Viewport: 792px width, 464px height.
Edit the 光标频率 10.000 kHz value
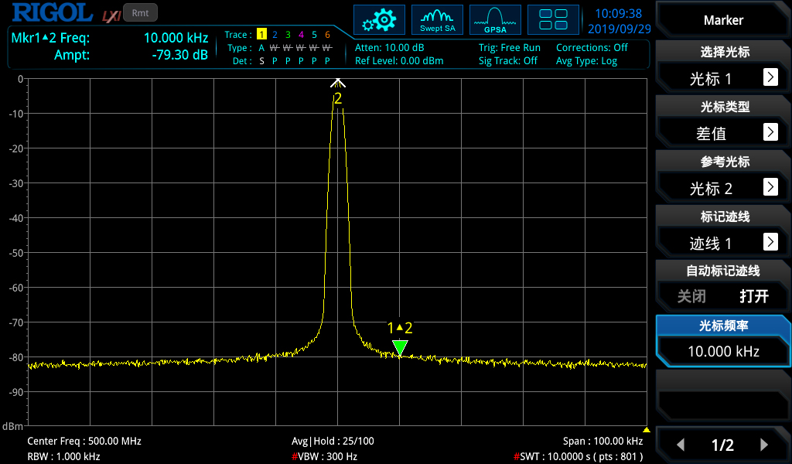(x=723, y=351)
